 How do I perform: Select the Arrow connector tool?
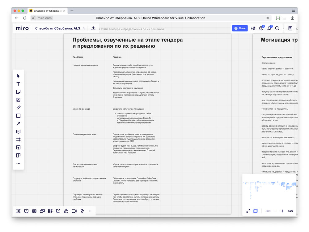pos(18,123)
